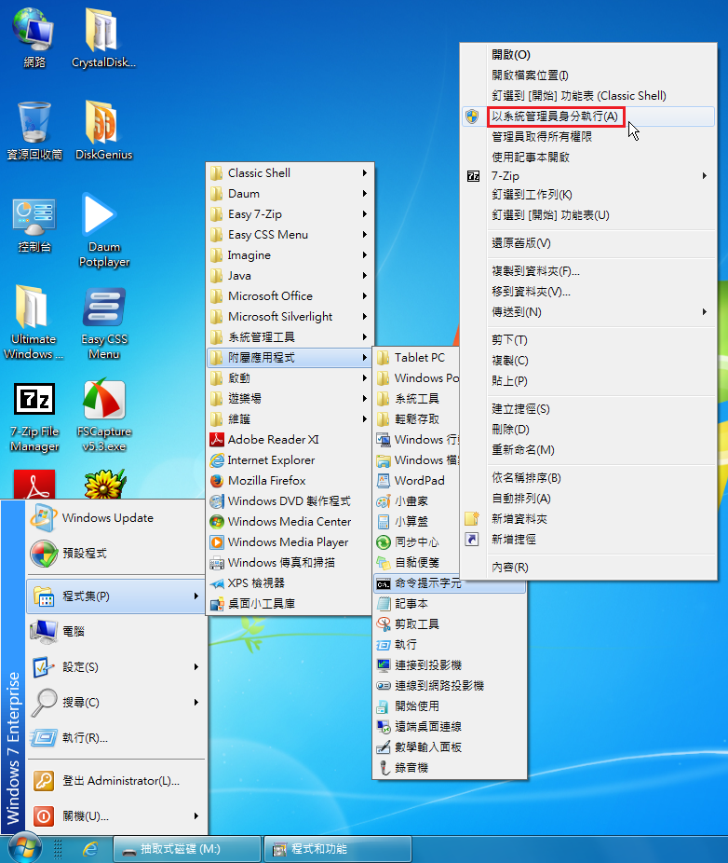728x863 pixels.
Task: Click the shield icon beside 以系統管理員身分執行
Action: click(472, 116)
